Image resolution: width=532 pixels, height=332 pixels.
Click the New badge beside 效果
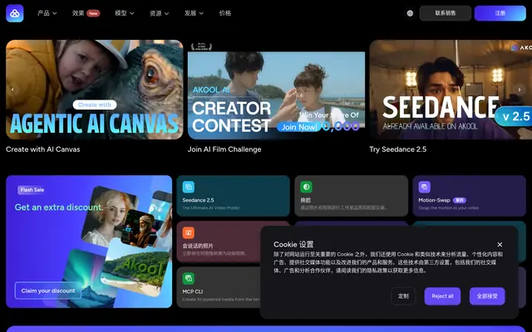coord(93,13)
